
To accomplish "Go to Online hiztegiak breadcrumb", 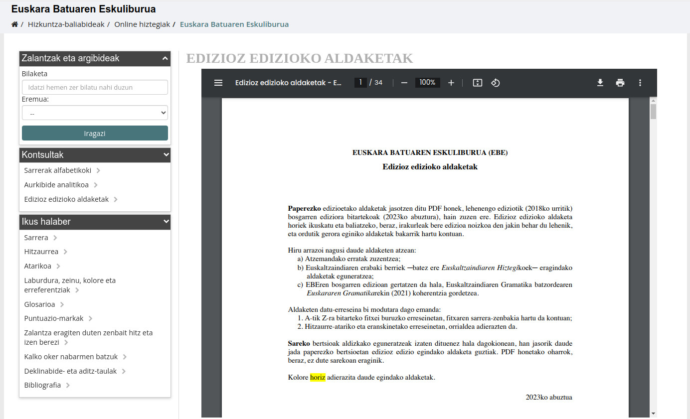I will coord(142,24).
